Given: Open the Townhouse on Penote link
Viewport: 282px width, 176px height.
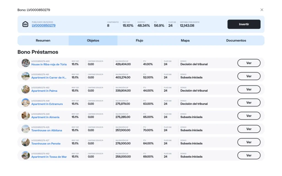Looking at the screenshot, I should 46,144.
